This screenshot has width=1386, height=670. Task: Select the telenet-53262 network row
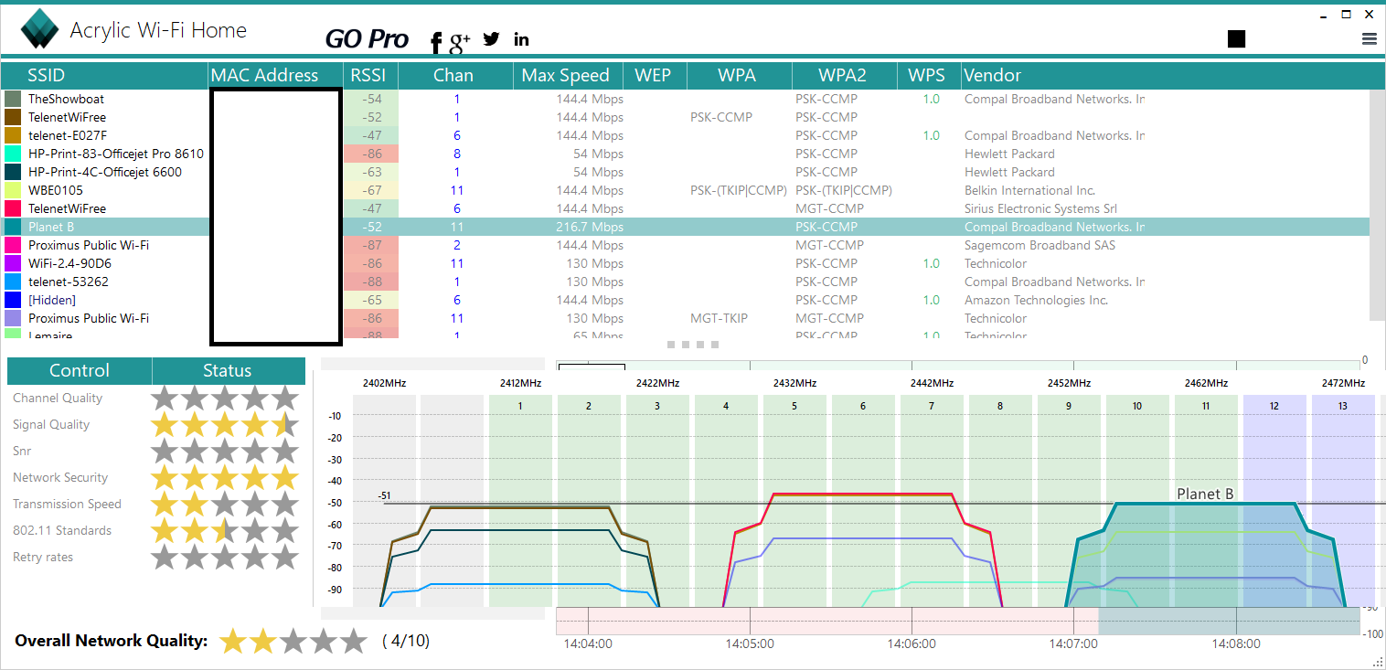686,282
